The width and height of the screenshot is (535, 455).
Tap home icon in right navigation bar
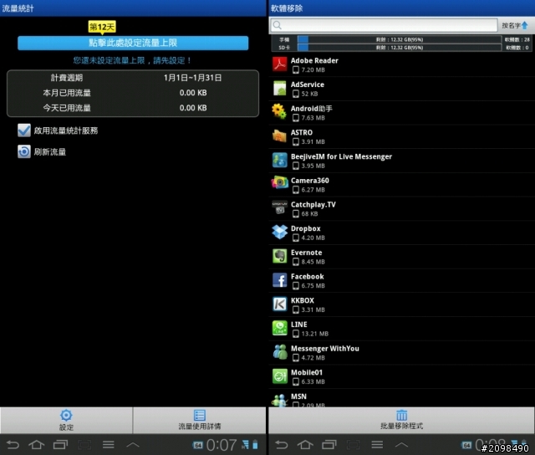[x=305, y=444]
